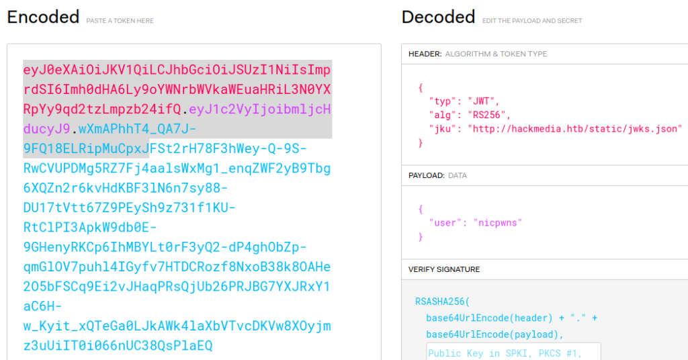Viewport: 688px width, 360px height.
Task: Click the token line starting 6XQZn2r6kvHdKBF3
Action: [x=126, y=187]
